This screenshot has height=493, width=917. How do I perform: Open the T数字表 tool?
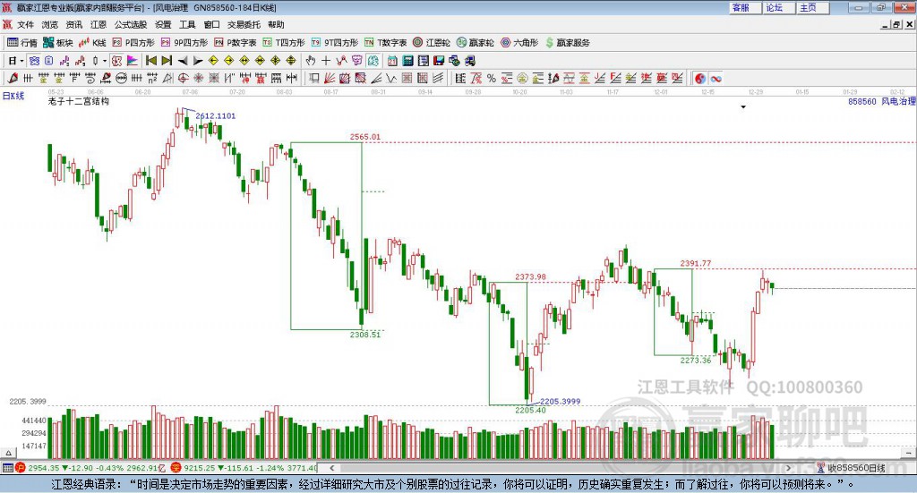385,43
